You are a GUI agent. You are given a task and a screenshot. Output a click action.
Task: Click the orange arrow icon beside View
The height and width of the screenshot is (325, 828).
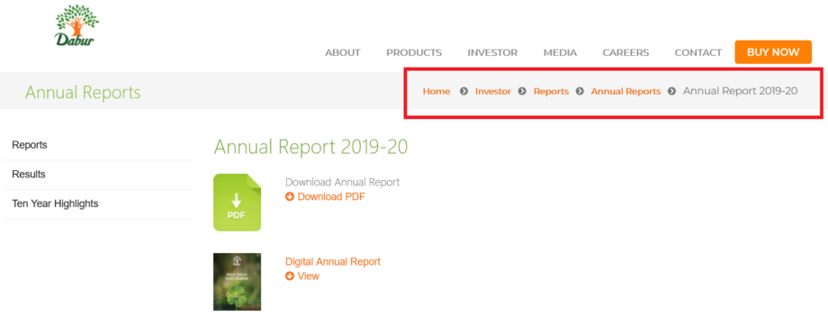[290, 276]
